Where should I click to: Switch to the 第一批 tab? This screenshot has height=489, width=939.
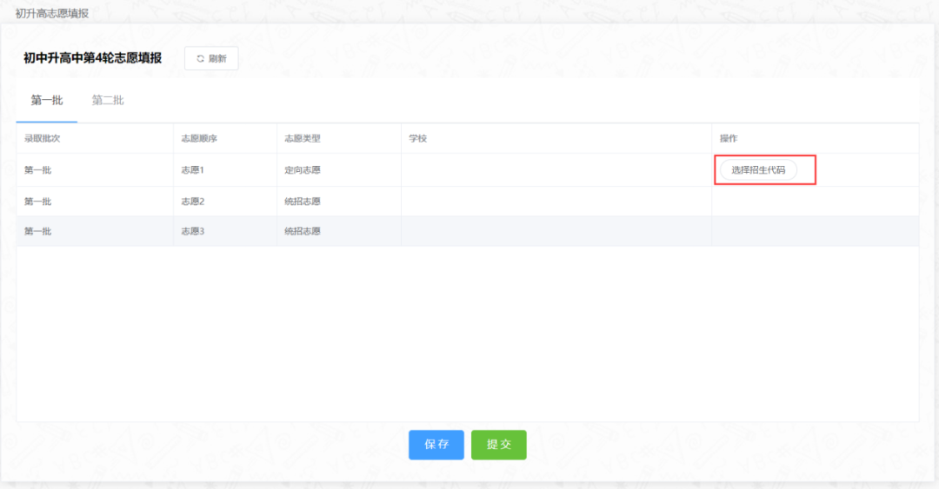pyautogui.click(x=47, y=101)
